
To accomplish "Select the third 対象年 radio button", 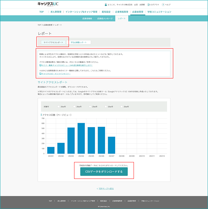I will pos(90,107).
